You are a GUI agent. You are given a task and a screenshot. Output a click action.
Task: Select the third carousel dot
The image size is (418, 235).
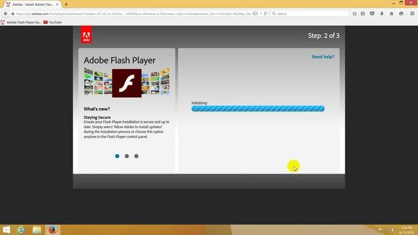click(x=137, y=156)
